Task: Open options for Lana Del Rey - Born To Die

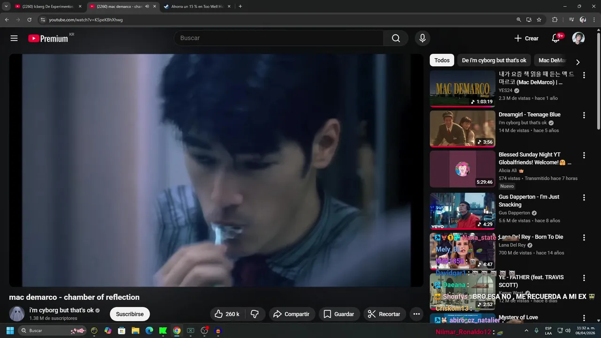Action: (584, 238)
